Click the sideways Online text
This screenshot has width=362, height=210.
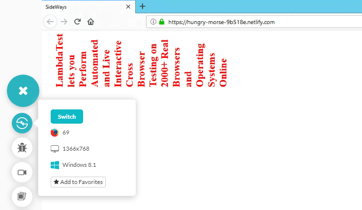click(223, 73)
